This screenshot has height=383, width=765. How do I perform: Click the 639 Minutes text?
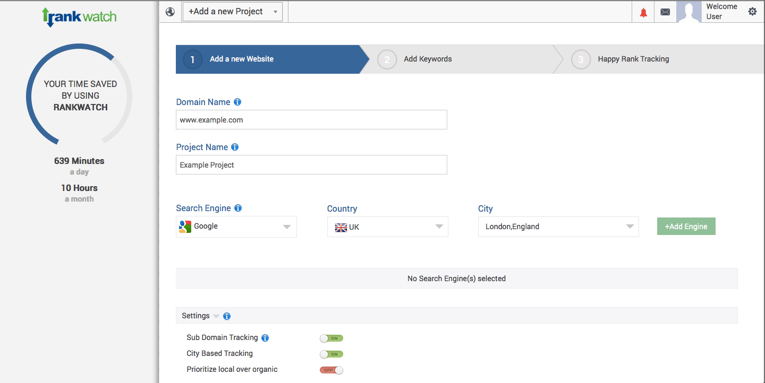coord(79,161)
